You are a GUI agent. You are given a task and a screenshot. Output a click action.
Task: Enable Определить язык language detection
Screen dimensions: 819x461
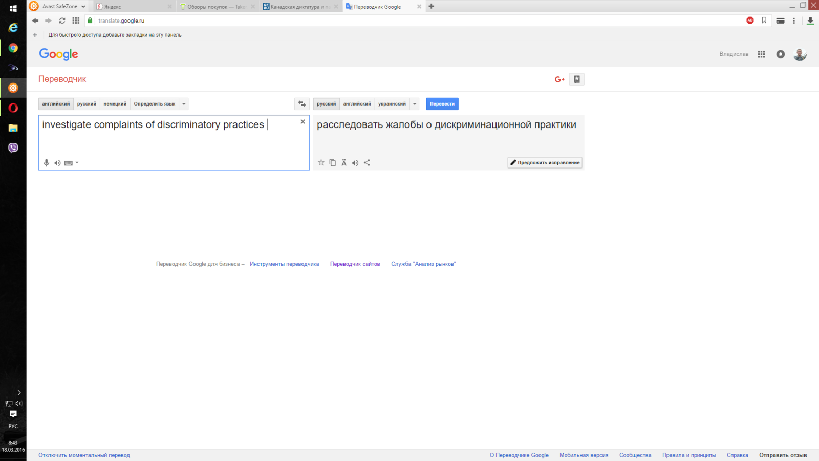coord(154,104)
